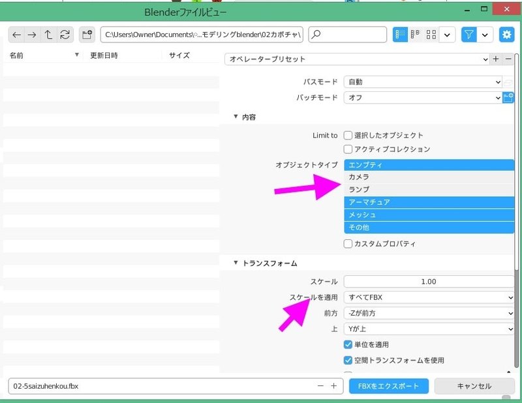Click the search magnifier icon
Screen dimensions: 522x403
(316, 35)
